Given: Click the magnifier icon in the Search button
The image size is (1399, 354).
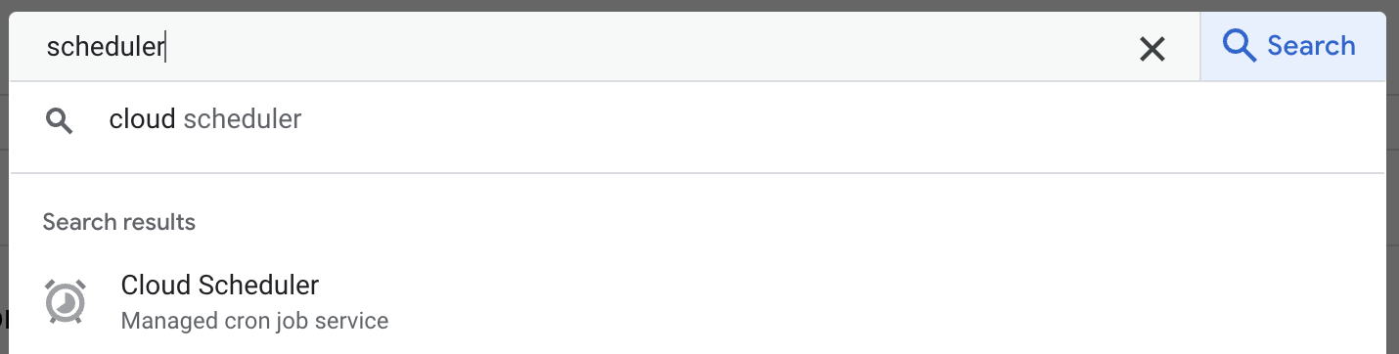Looking at the screenshot, I should coord(1240,46).
